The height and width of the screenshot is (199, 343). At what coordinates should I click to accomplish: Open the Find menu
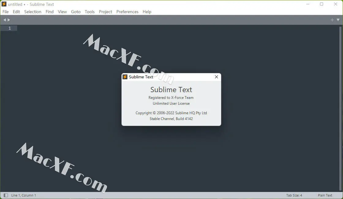[x=49, y=12]
